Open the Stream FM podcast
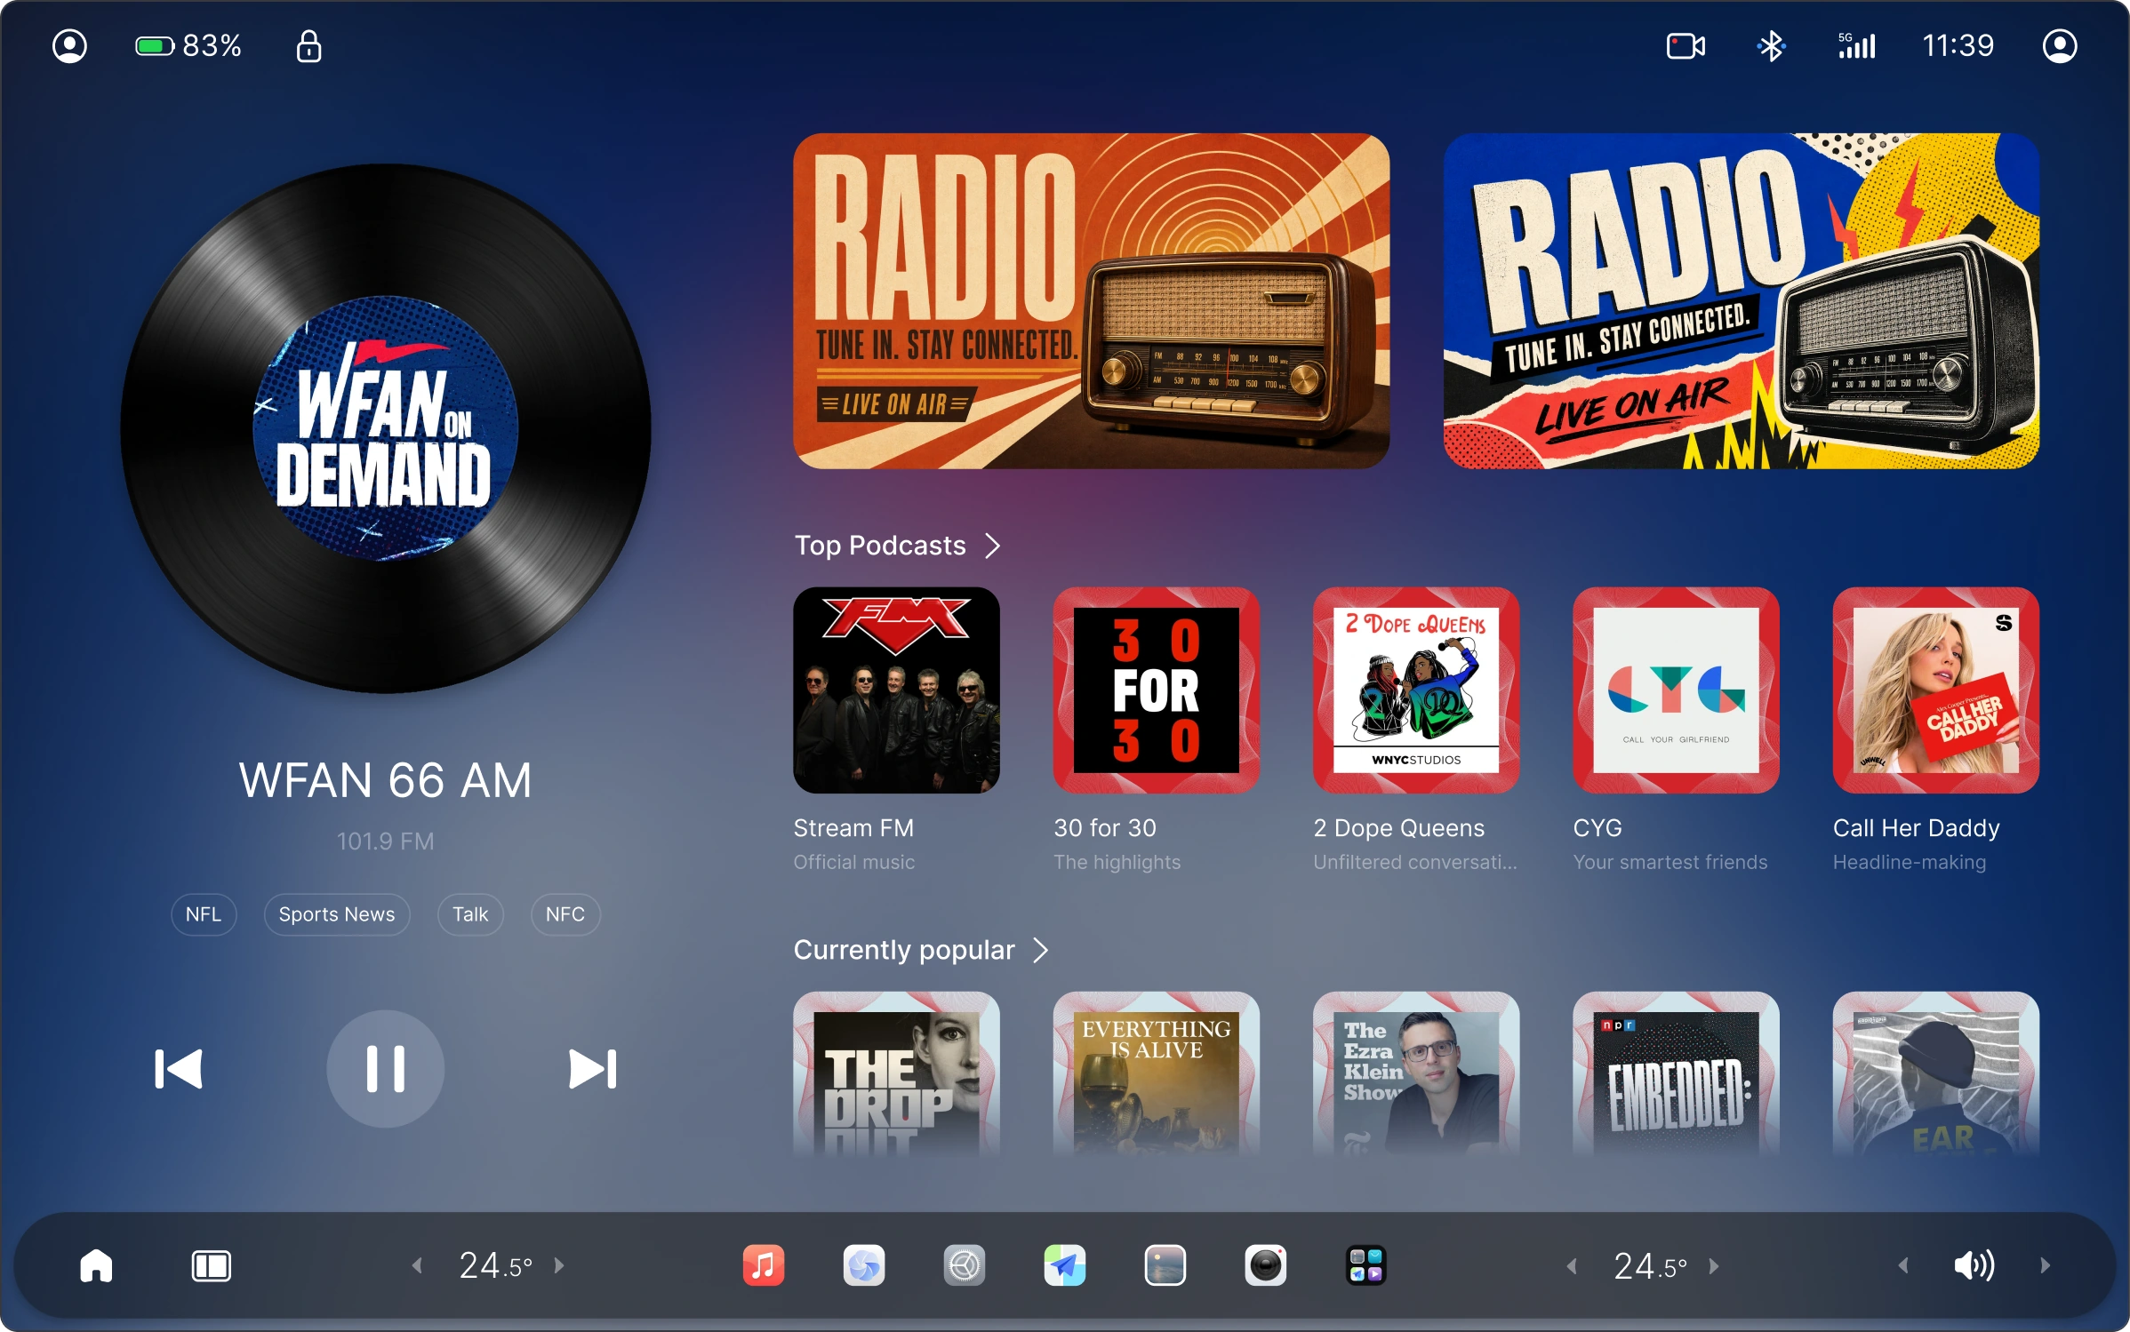This screenshot has width=2130, height=1332. (x=896, y=690)
